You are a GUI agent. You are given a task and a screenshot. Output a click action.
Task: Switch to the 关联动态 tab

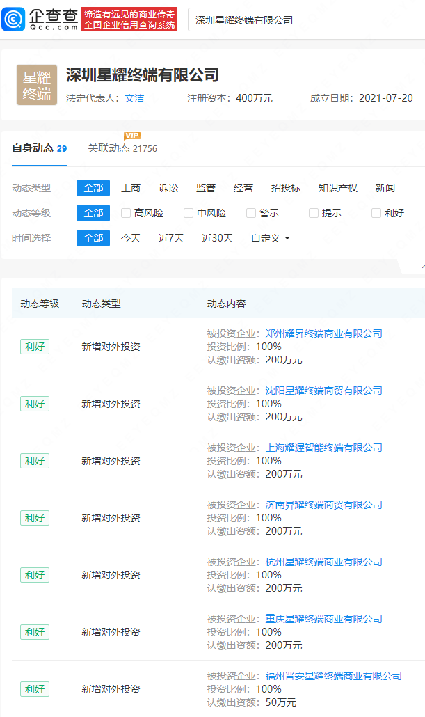tap(122, 148)
